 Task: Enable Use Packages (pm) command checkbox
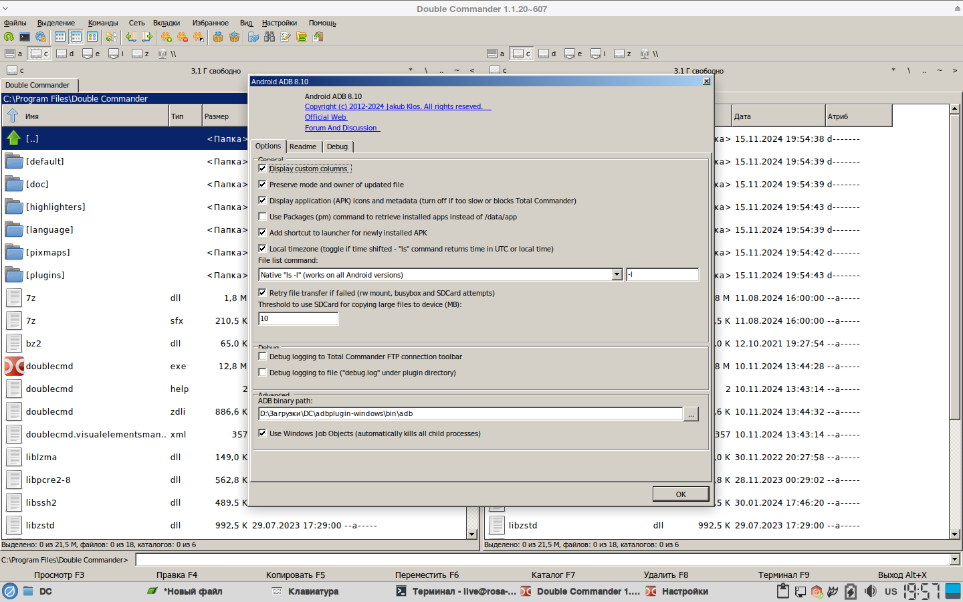(x=262, y=217)
